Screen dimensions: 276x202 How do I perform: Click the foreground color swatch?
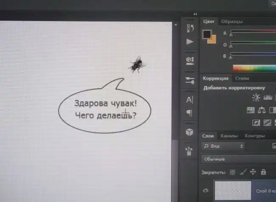207,34
